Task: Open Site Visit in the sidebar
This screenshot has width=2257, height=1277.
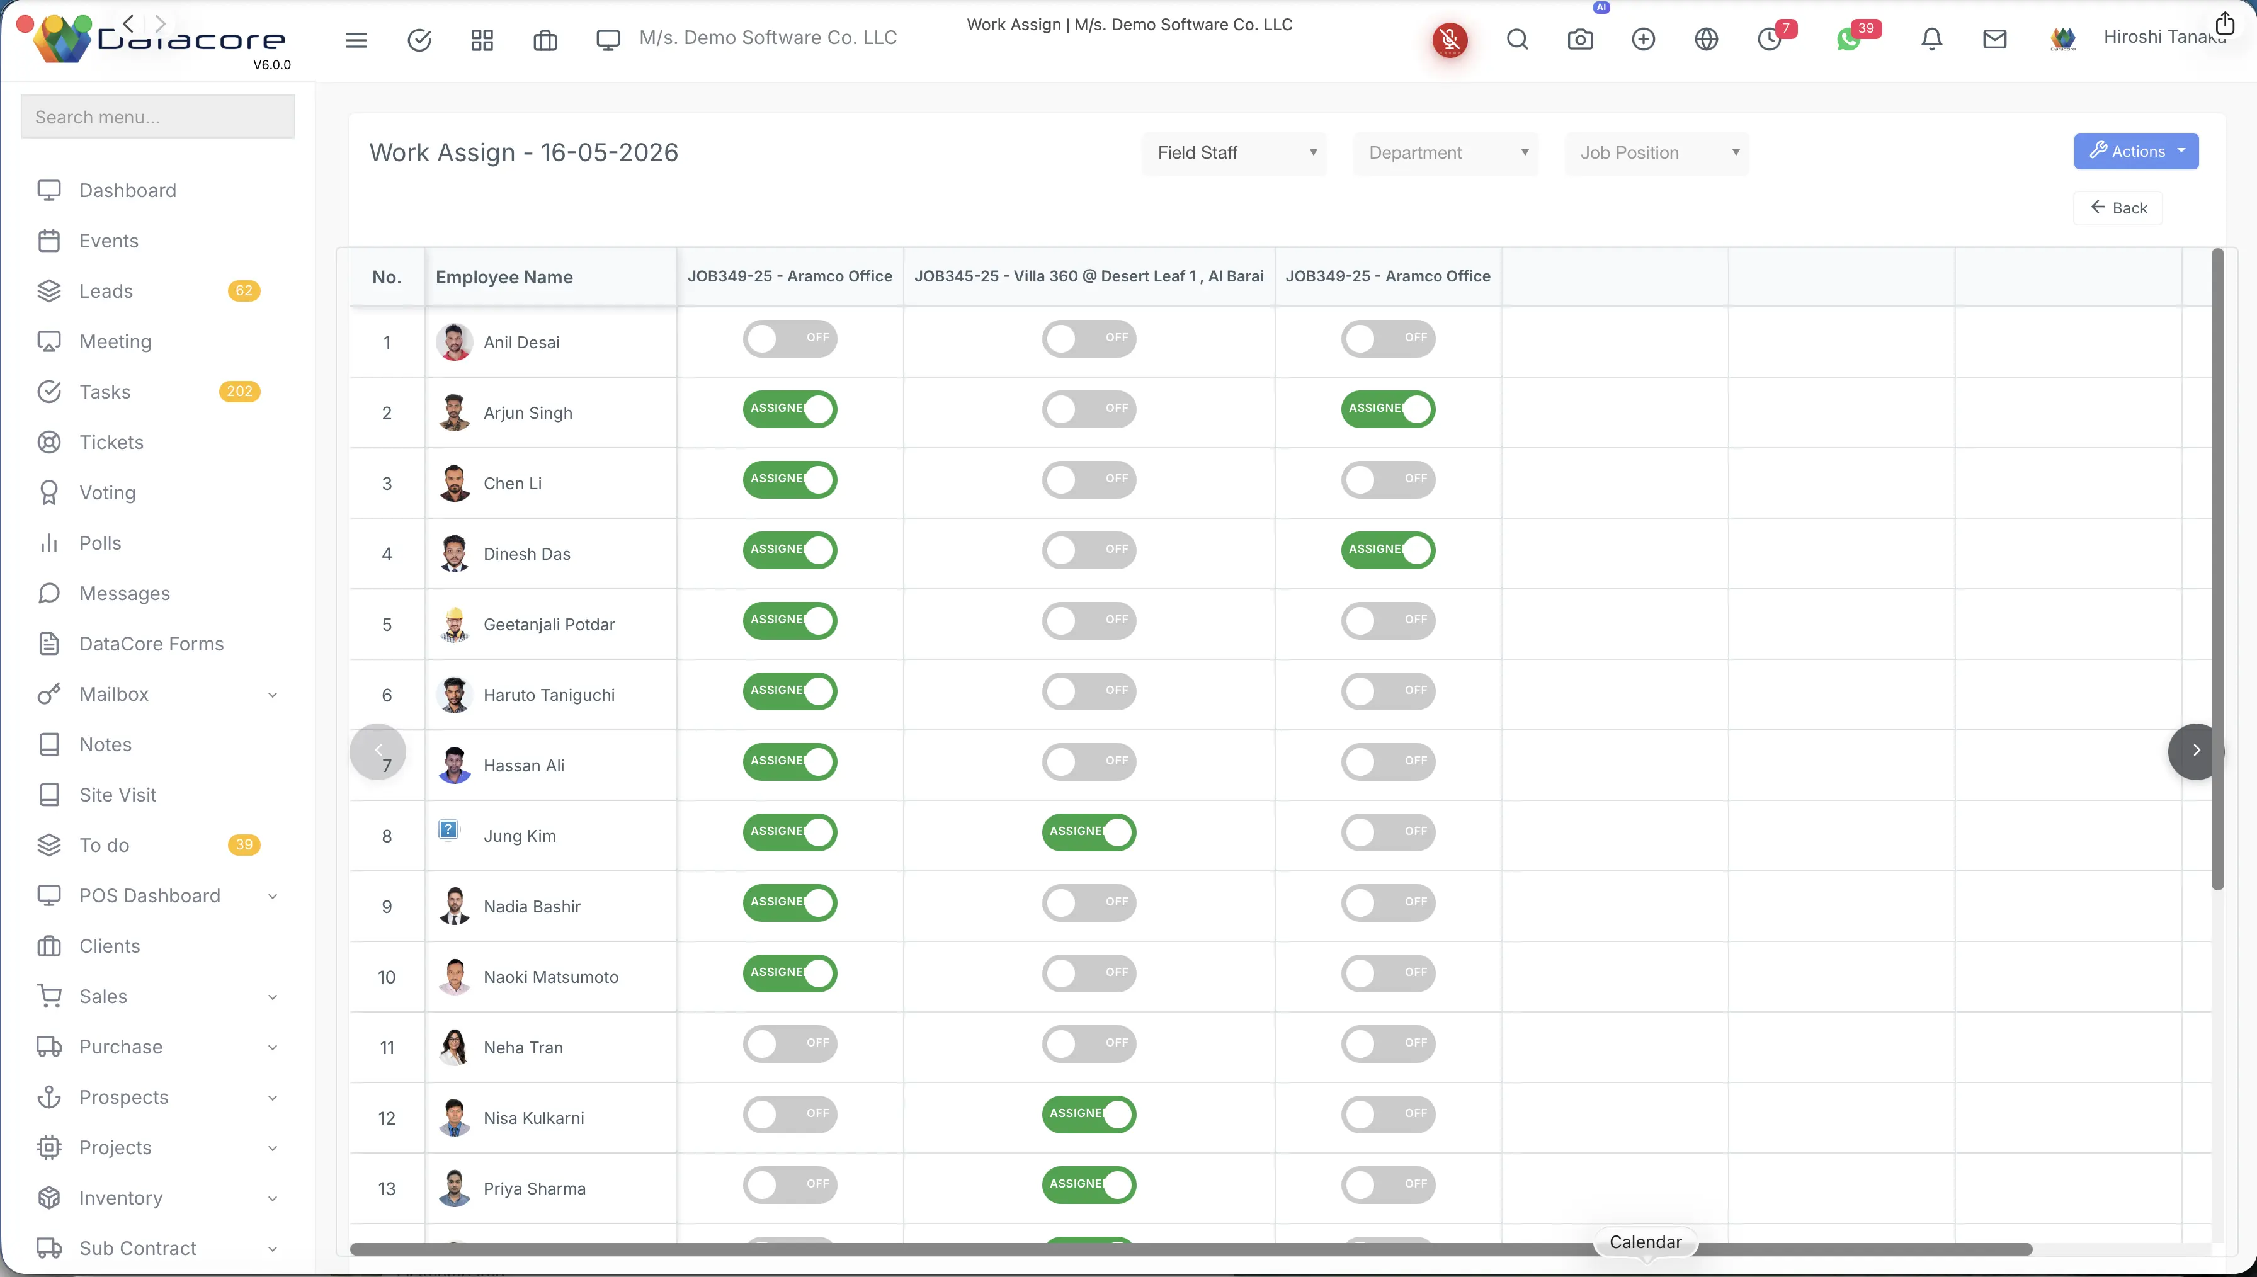Action: tap(118, 795)
